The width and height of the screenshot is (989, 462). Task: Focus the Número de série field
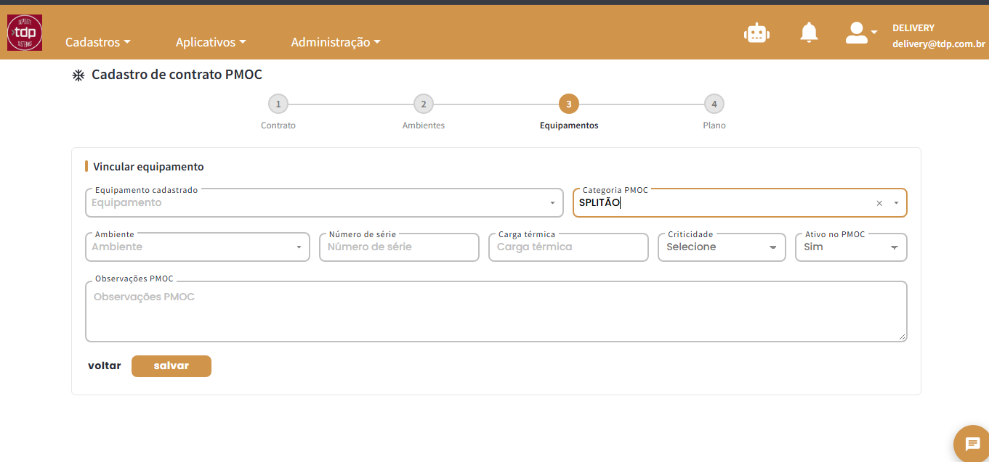tap(399, 247)
